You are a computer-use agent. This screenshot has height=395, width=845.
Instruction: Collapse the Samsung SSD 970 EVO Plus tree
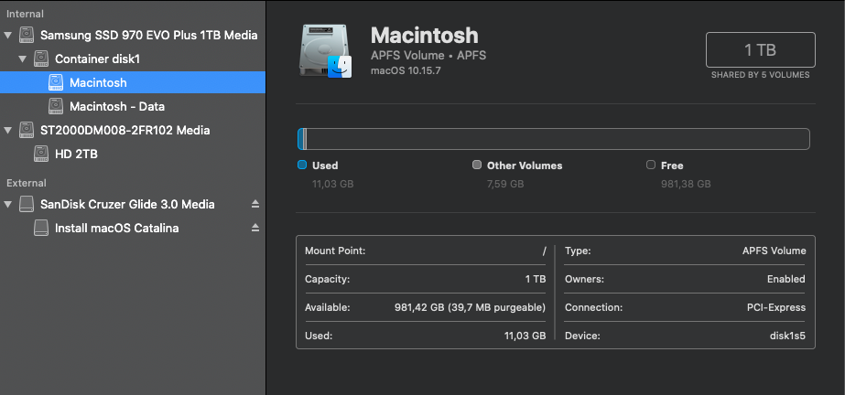pyautogui.click(x=7, y=35)
